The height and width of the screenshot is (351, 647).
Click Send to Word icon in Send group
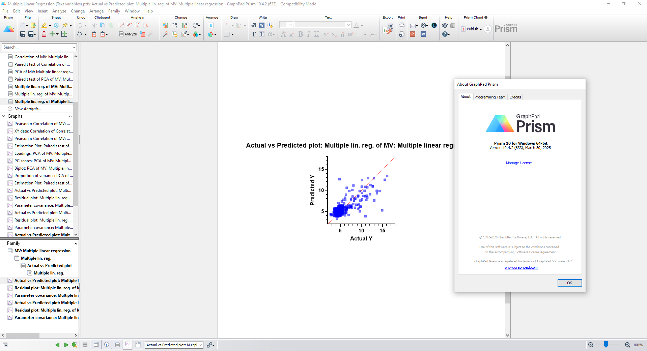[x=423, y=34]
